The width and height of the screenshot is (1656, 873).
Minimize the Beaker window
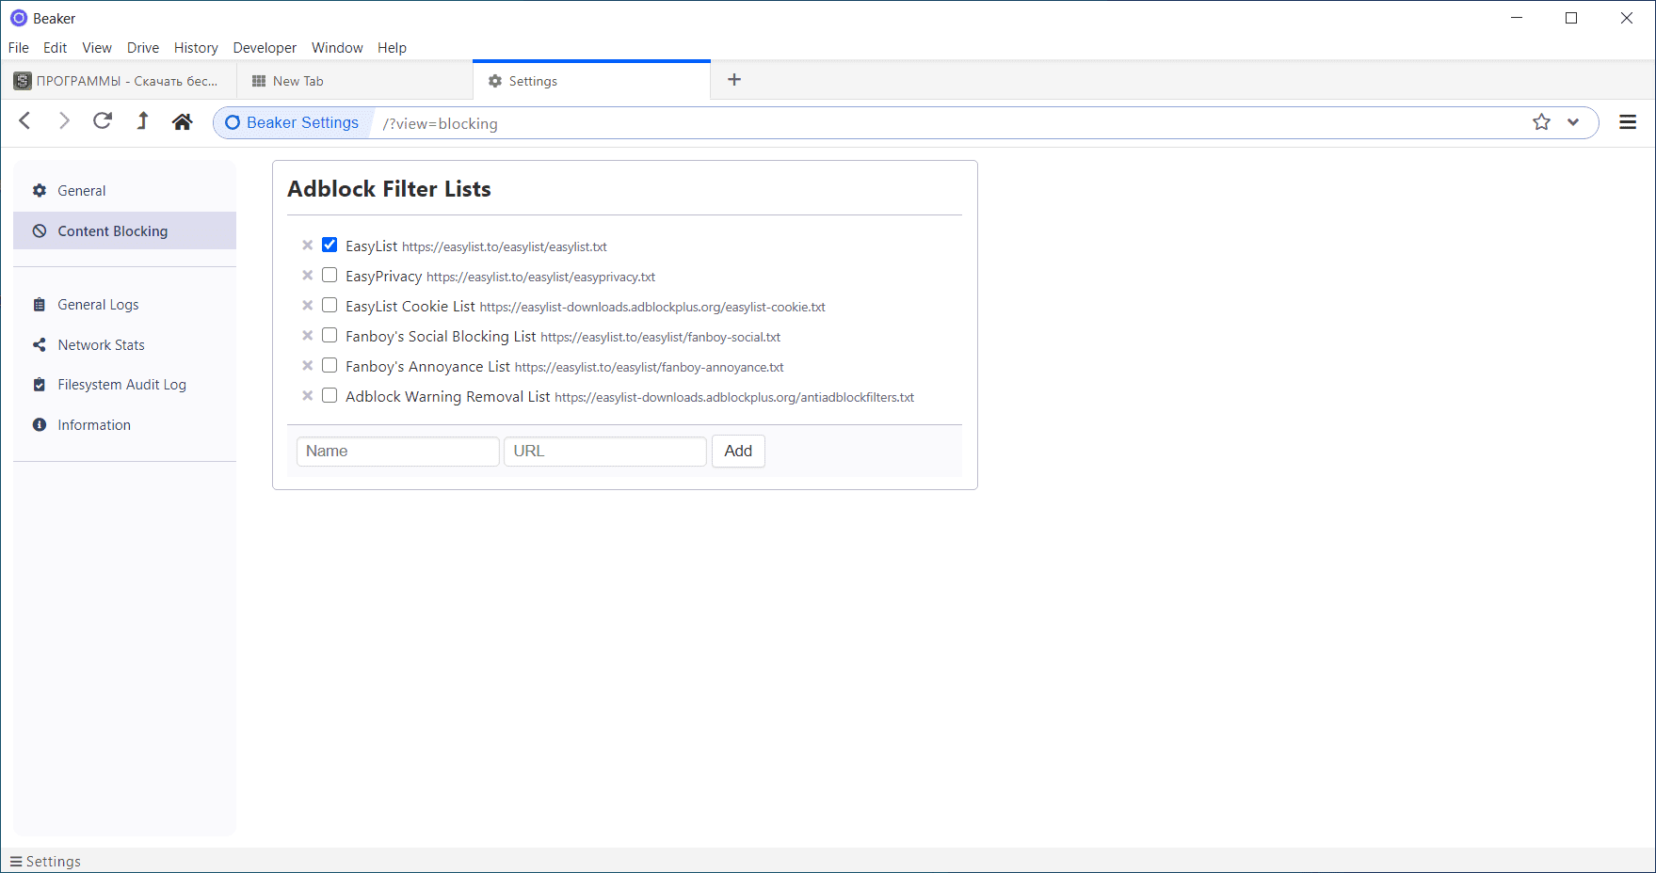[x=1517, y=18]
